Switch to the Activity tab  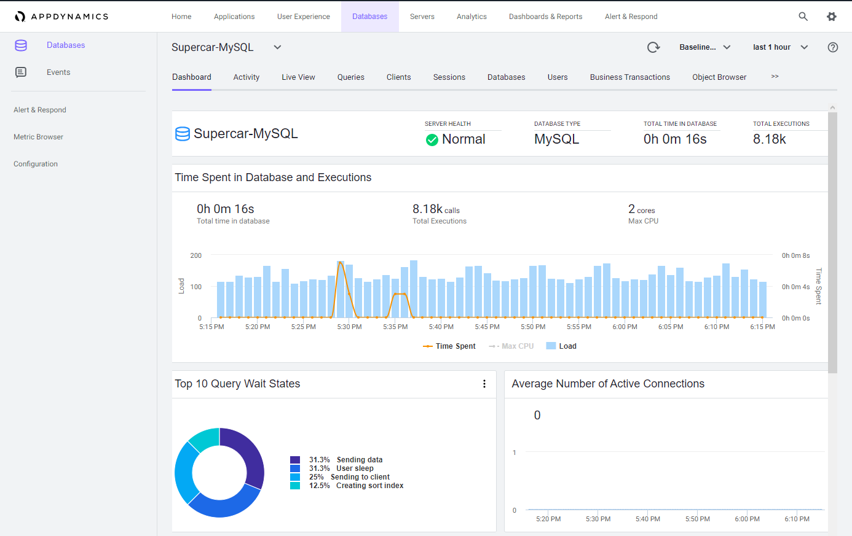[x=247, y=77]
